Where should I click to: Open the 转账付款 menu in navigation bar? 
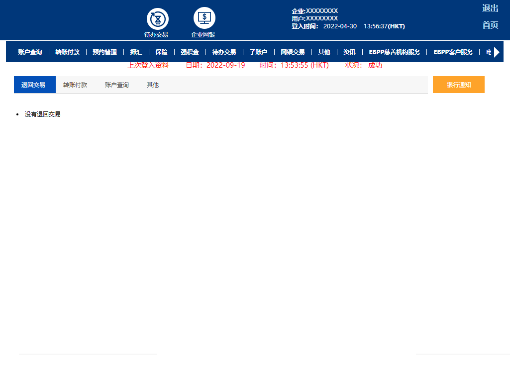point(67,52)
